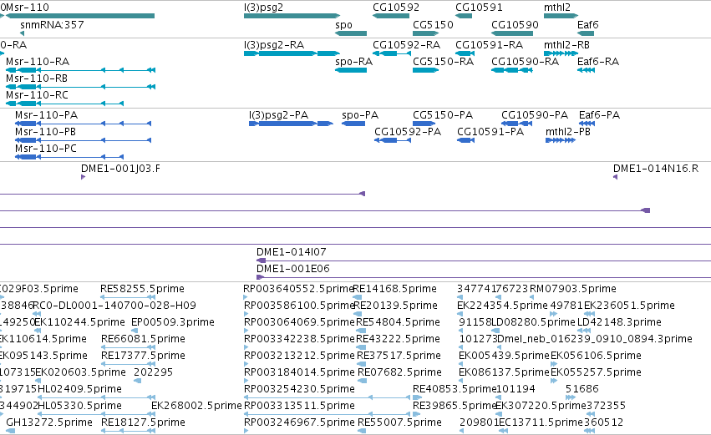Image resolution: width=711 pixels, height=435 pixels.
Task: Select EST RP003064069.5prime
Action: [246, 331]
